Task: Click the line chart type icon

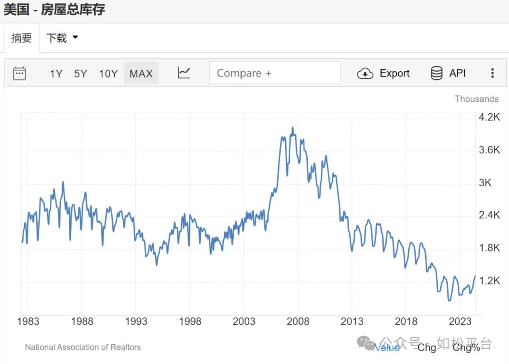Action: tap(184, 73)
